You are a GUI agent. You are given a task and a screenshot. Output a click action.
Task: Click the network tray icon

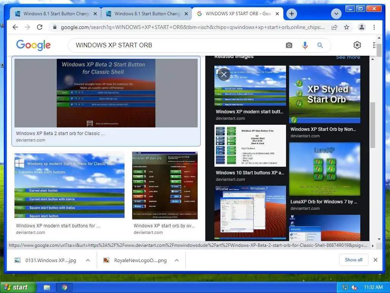pos(345,287)
